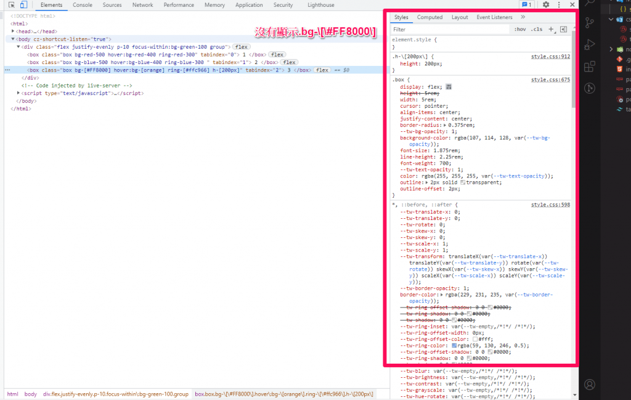The height and width of the screenshot is (400, 631).
Task: Toggle the computed styles sidebar icon
Action: point(564,30)
